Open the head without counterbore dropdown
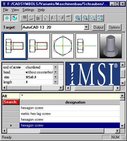Image resolution: width=127 pixels, height=141 pixels. click(56, 72)
